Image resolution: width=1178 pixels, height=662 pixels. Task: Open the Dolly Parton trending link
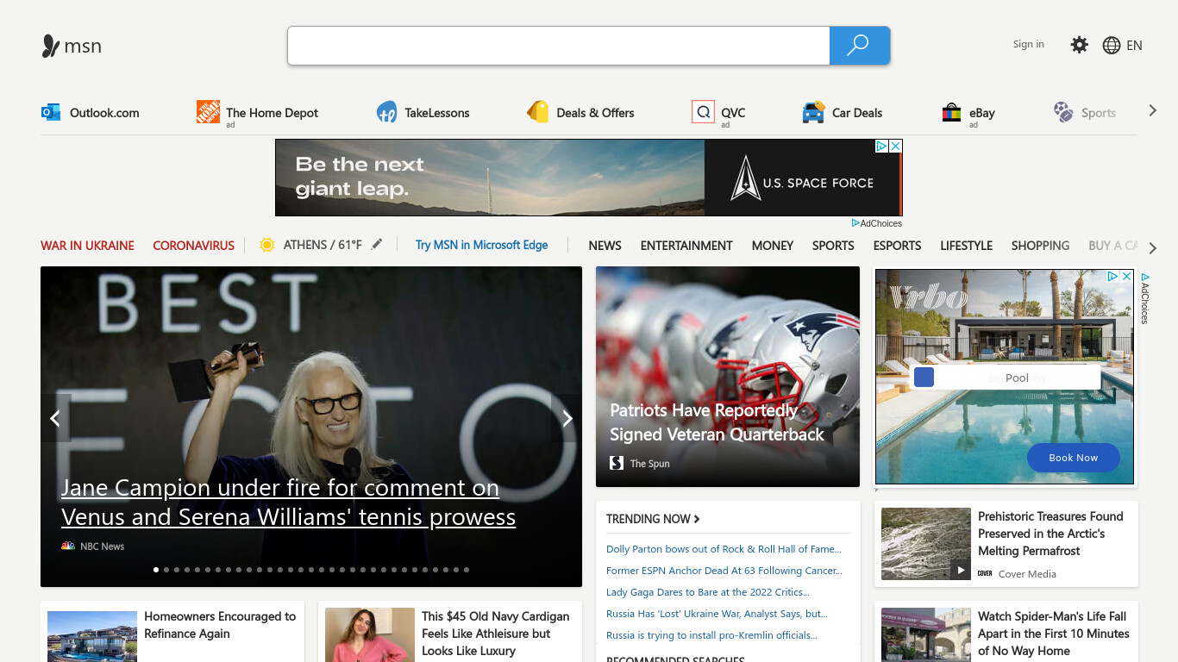point(724,549)
